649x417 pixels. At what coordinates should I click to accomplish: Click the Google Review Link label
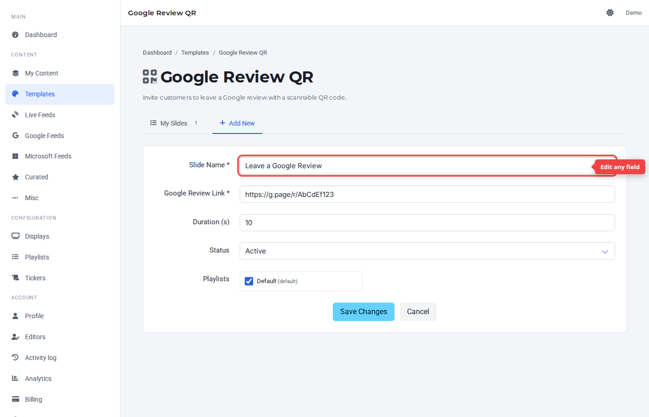tap(197, 193)
